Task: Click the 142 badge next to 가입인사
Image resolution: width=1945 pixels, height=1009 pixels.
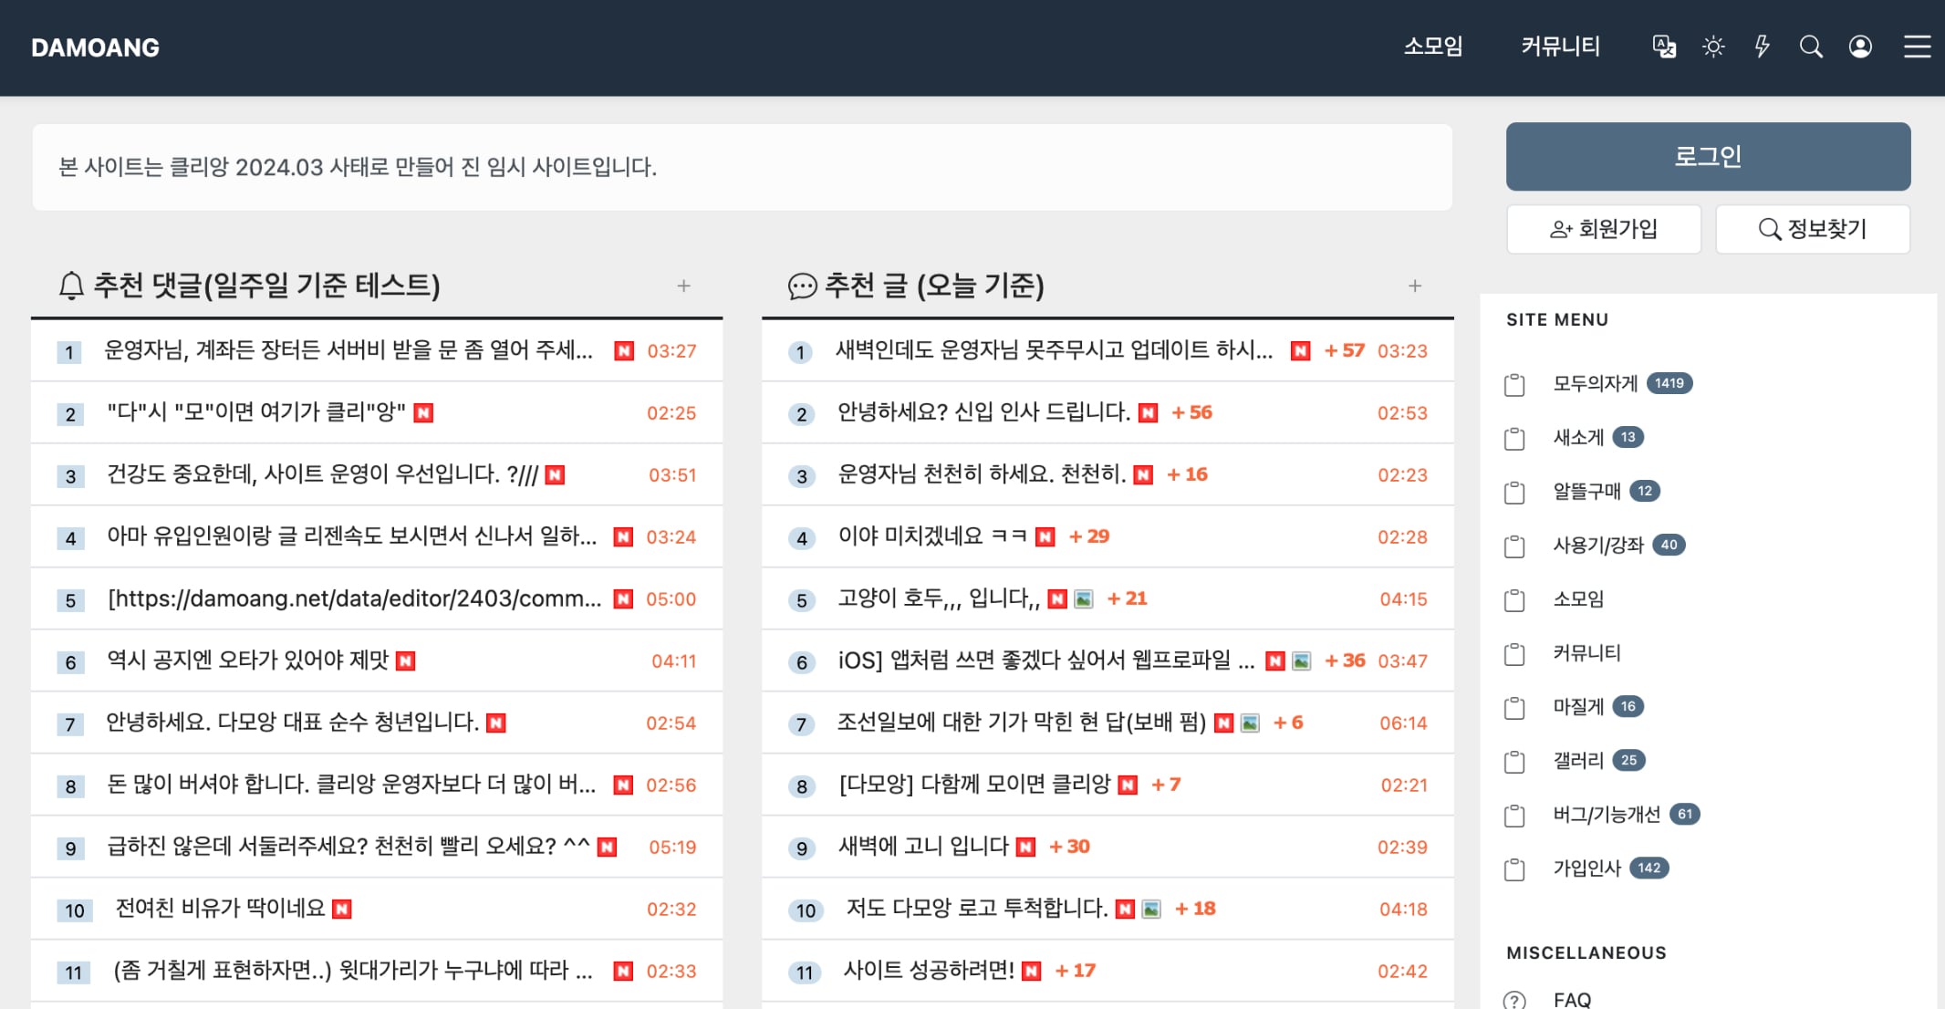Action: tap(1649, 868)
